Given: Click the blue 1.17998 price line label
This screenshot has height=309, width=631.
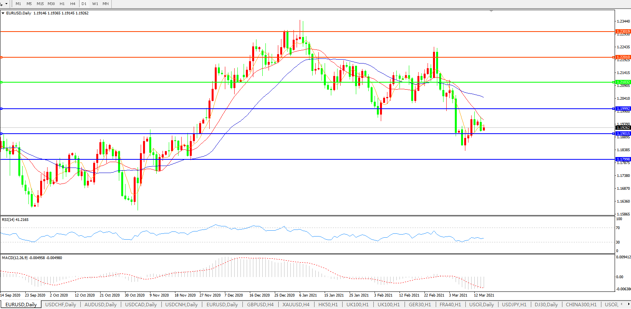Looking at the screenshot, I should coord(623,159).
